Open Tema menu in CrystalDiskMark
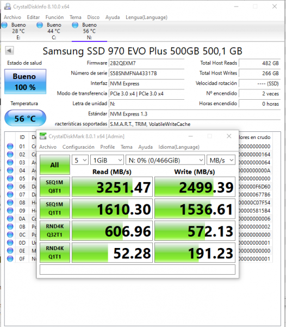286x327 pixels. click(127, 147)
